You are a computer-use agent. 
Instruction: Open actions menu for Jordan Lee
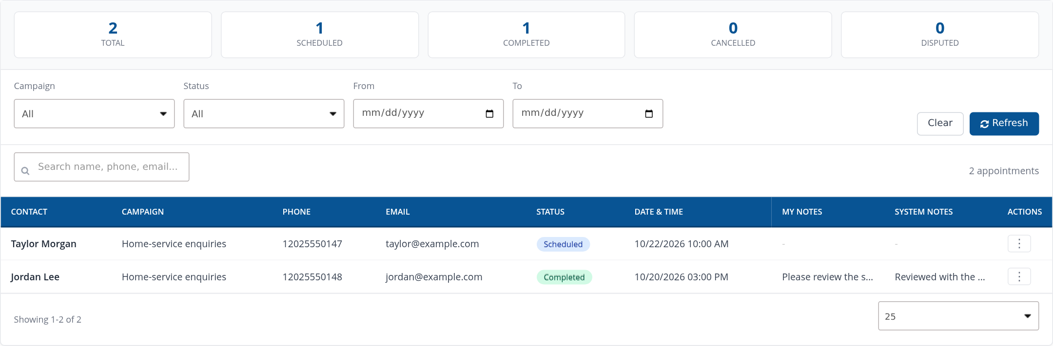click(x=1019, y=277)
